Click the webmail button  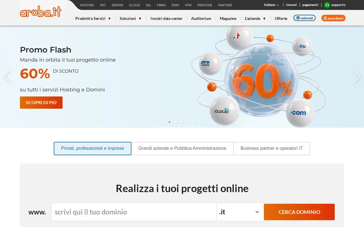(x=305, y=18)
